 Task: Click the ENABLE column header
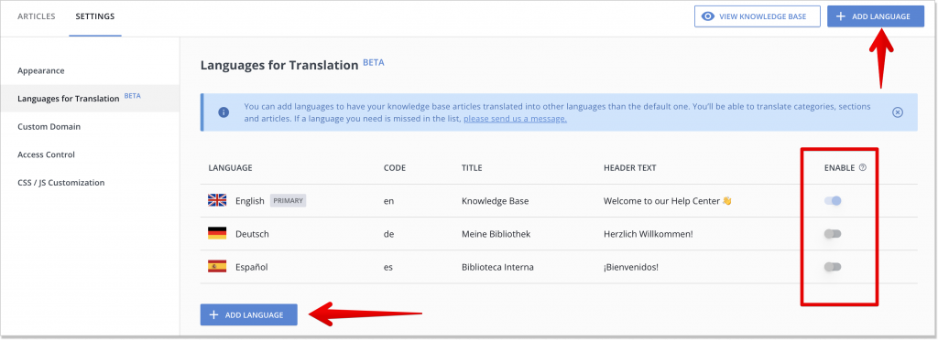click(839, 167)
